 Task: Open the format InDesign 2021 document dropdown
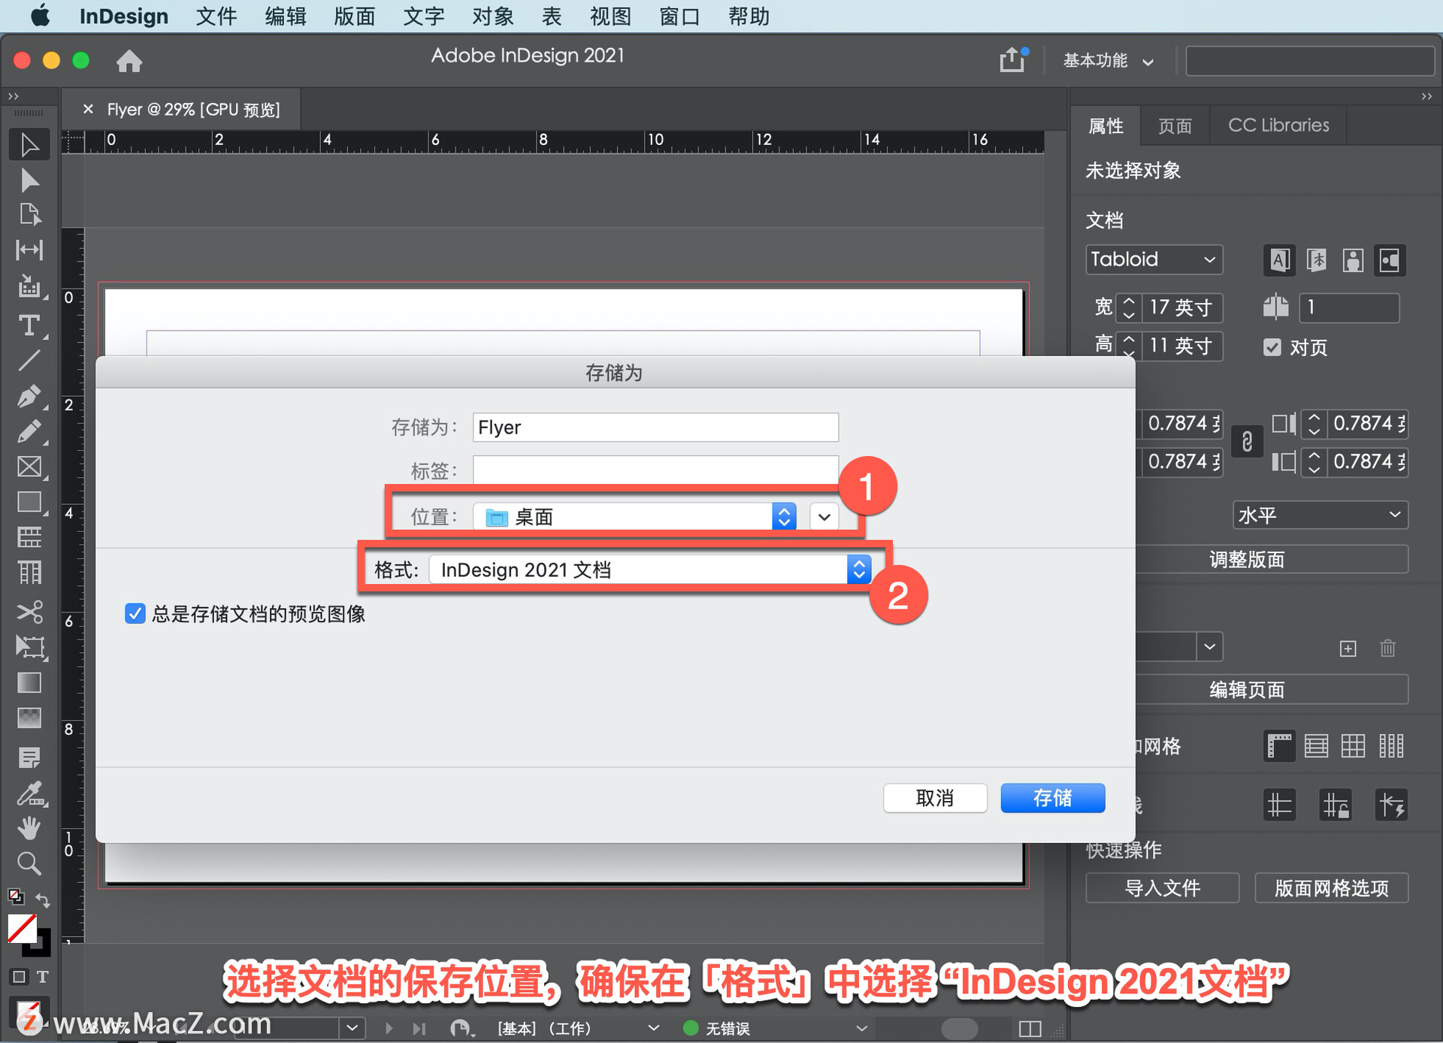click(x=858, y=570)
